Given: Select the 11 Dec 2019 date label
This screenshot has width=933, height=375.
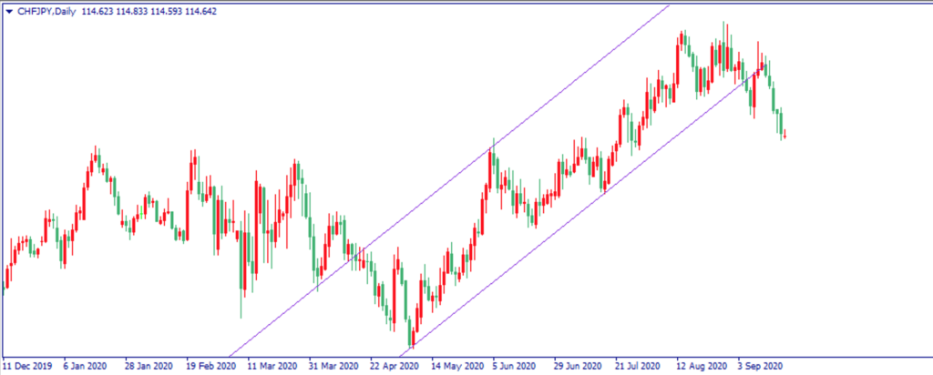Looking at the screenshot, I should coord(27,367).
